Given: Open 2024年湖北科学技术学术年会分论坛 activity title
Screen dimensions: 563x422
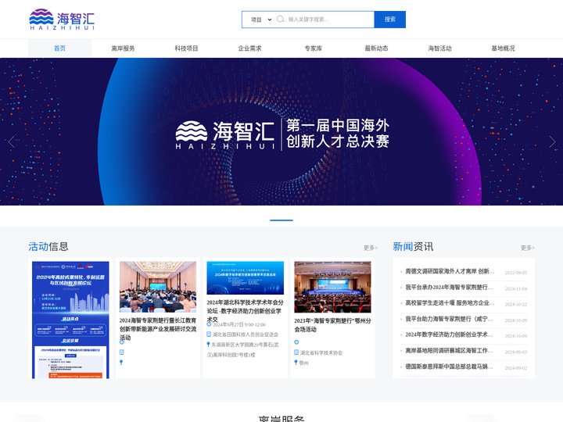Looking at the screenshot, I should (x=246, y=311).
